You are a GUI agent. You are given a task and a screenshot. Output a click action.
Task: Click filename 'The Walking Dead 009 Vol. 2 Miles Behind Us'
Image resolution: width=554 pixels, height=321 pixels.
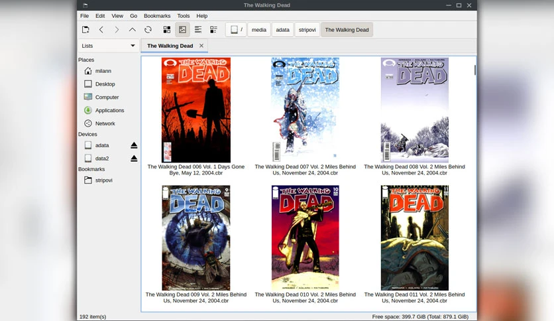(x=196, y=298)
